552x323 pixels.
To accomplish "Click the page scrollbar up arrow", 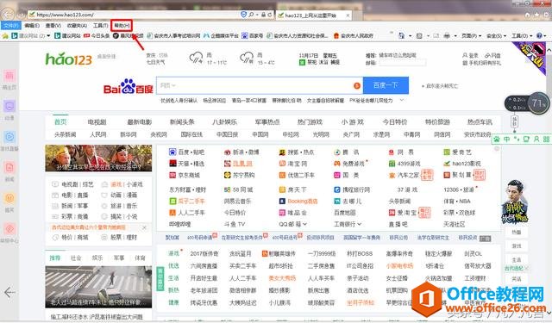I will point(549,50).
